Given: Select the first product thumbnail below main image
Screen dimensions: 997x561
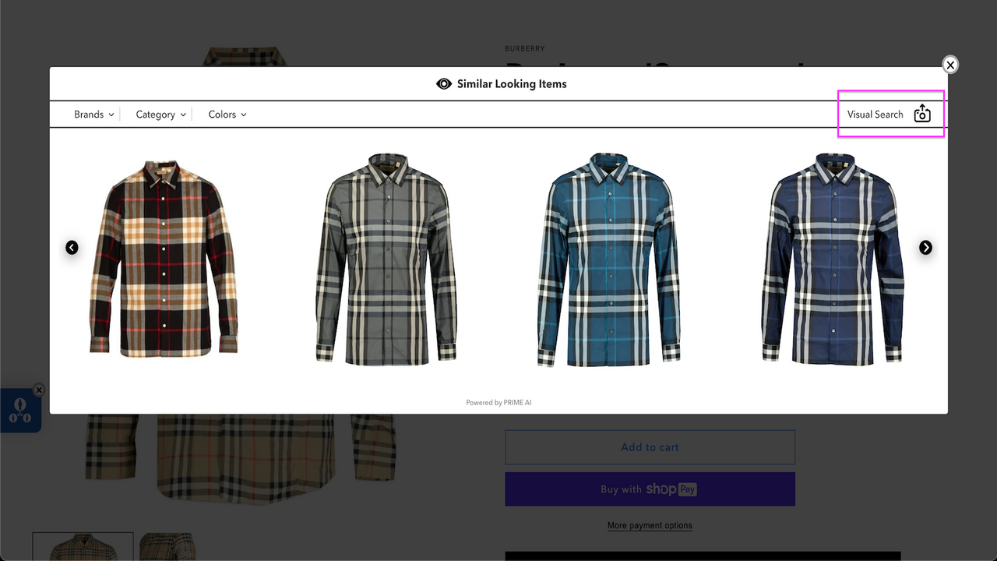Looking at the screenshot, I should (x=83, y=547).
